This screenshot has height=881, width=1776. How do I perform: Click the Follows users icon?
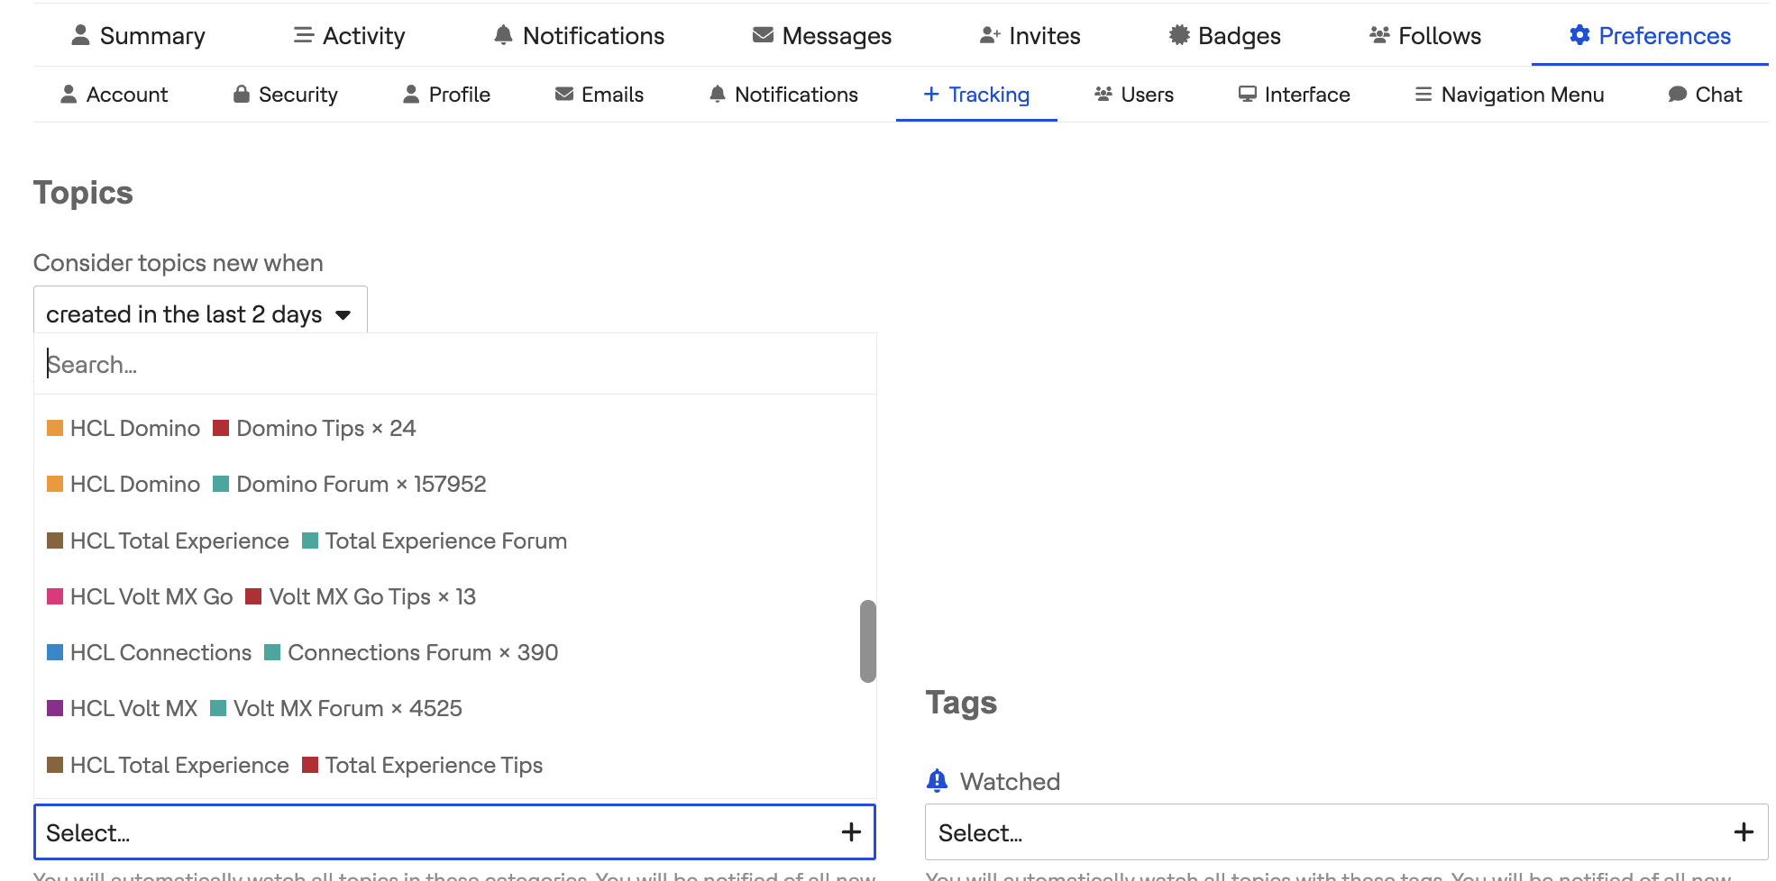point(1379,35)
